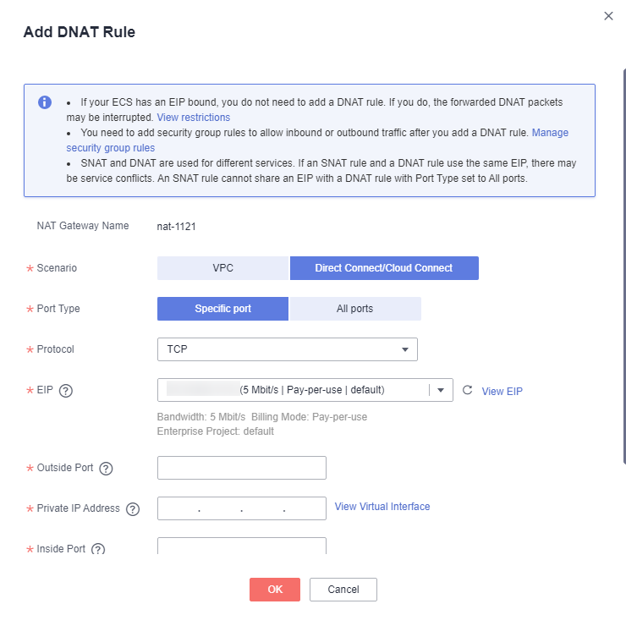Close the Add DNAT Rule dialog
This screenshot has width=626, height=626.
click(608, 16)
